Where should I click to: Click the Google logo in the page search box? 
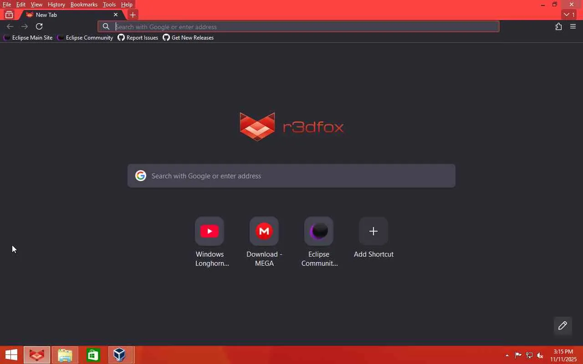[x=141, y=176]
